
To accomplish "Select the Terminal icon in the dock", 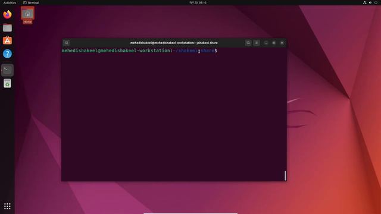I will [x=7, y=70].
